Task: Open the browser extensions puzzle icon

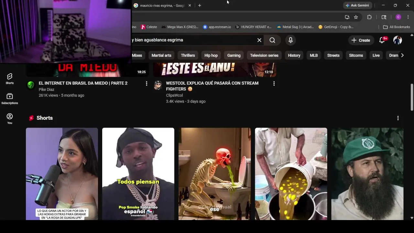Action: tap(369, 17)
